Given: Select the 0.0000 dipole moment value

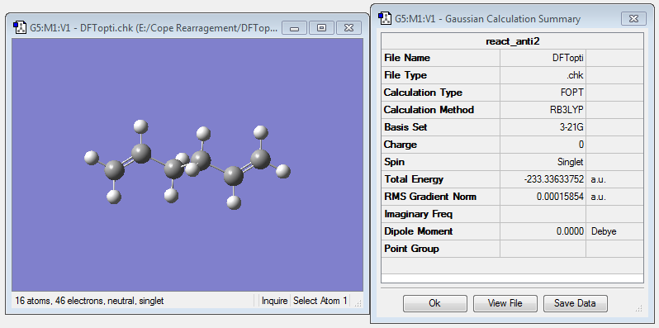Looking at the screenshot, I should coord(571,231).
